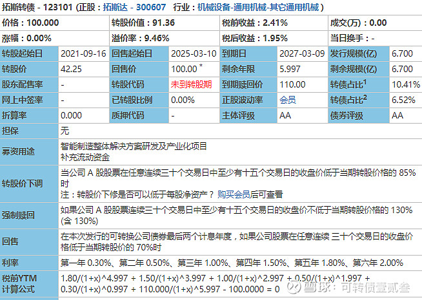The height and width of the screenshot is (300, 422).
Task: Click the 智能制造整体解决方案研发及产业化项目 line
Action: pos(134,146)
